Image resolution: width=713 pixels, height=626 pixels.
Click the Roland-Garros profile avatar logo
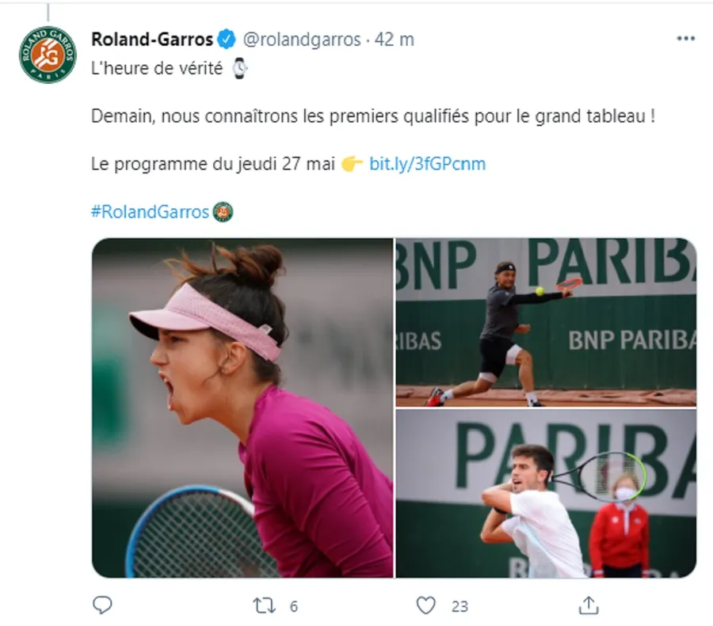pos(48,55)
